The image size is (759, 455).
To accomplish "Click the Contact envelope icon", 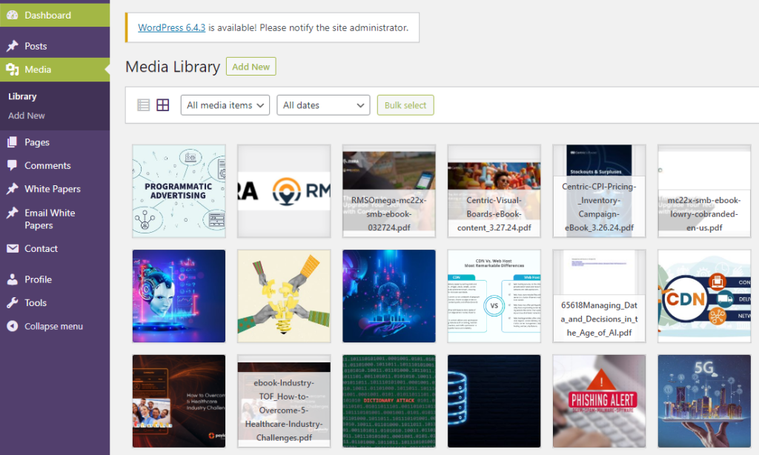I will [13, 248].
